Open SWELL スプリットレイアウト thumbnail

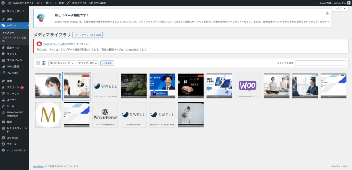click(x=105, y=86)
